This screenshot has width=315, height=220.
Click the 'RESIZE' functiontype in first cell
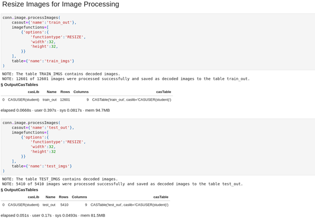74,37
